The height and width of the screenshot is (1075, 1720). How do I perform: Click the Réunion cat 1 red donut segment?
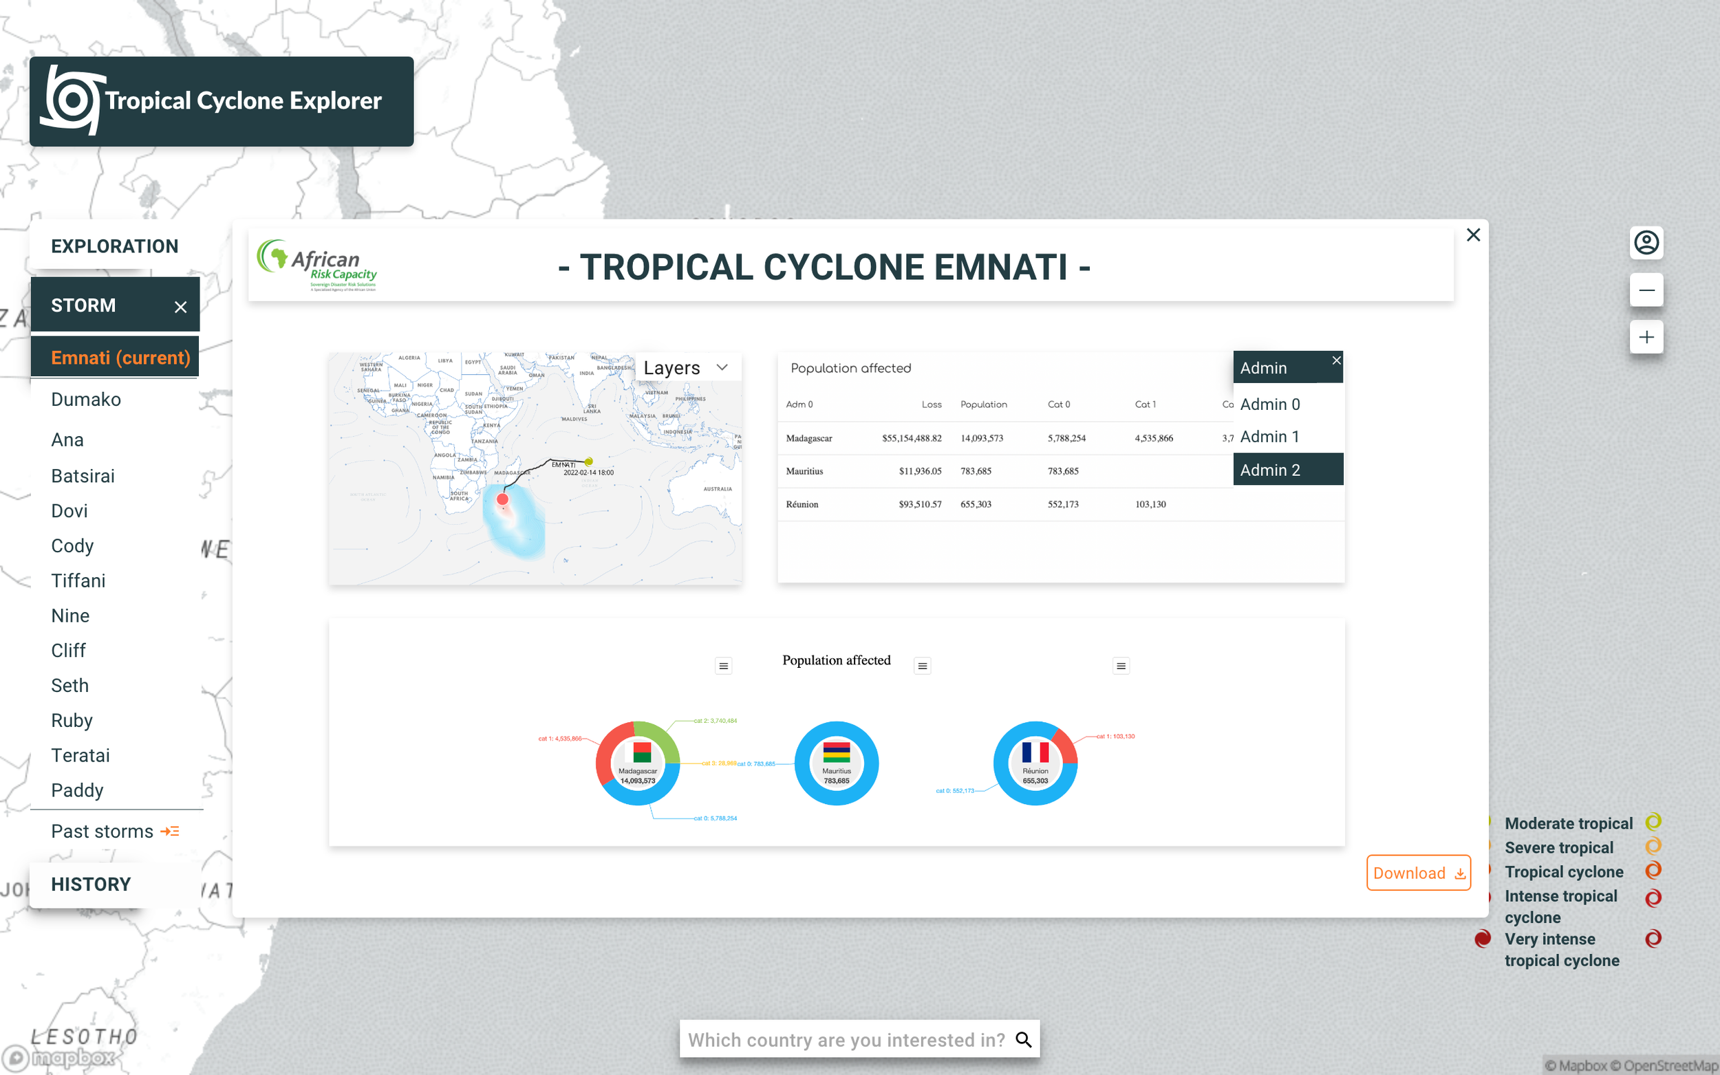[1066, 746]
